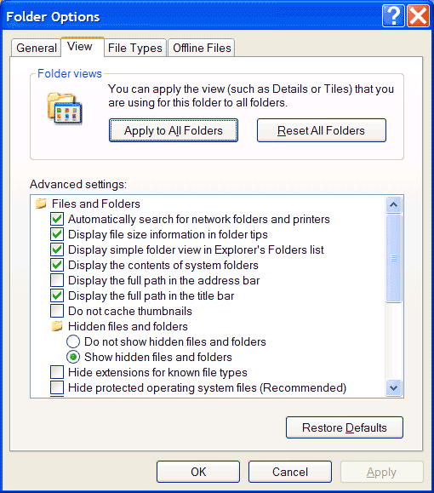This screenshot has height=493, width=434.
Task: Switch to the General tab
Action: tap(36, 48)
